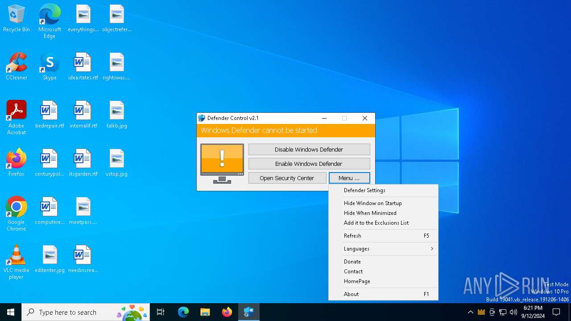Screen dimensions: 571x321
Task: Select the Google Chrome desktop shortcut
Action: [17, 214]
